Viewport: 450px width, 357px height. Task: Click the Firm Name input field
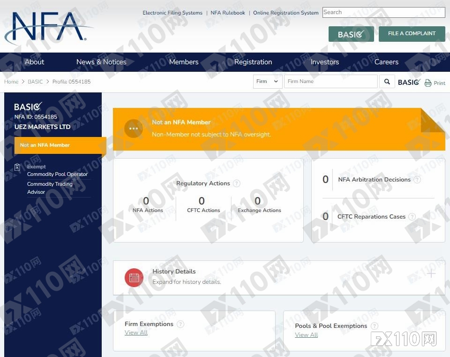(330, 82)
